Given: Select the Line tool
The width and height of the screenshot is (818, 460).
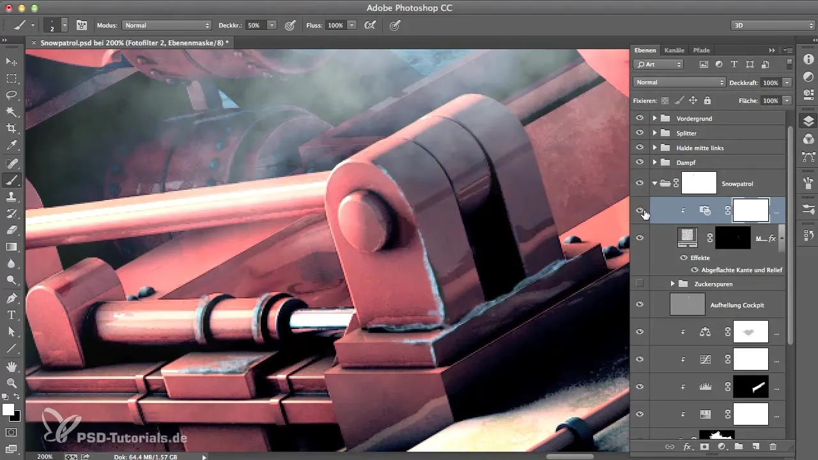Looking at the screenshot, I should (x=11, y=348).
